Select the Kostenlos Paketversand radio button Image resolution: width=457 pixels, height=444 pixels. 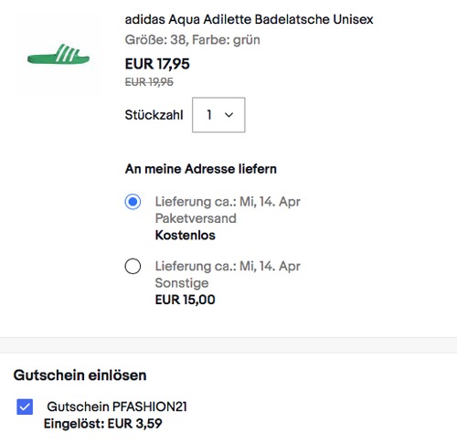[133, 202]
